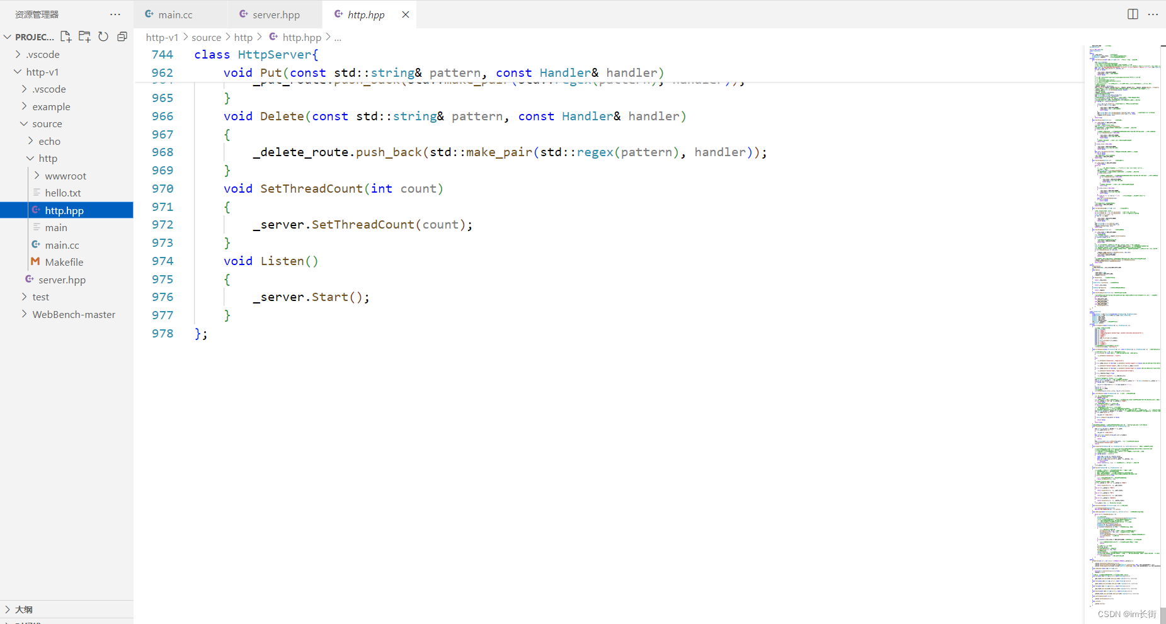Click the New File icon in explorer header
The height and width of the screenshot is (624, 1166).
pos(66,37)
